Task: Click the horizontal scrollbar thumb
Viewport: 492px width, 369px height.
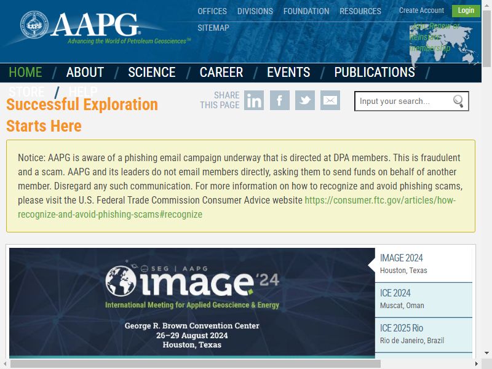Action: click(x=196, y=364)
